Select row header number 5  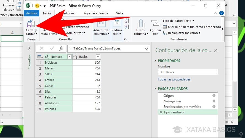pos(40,86)
